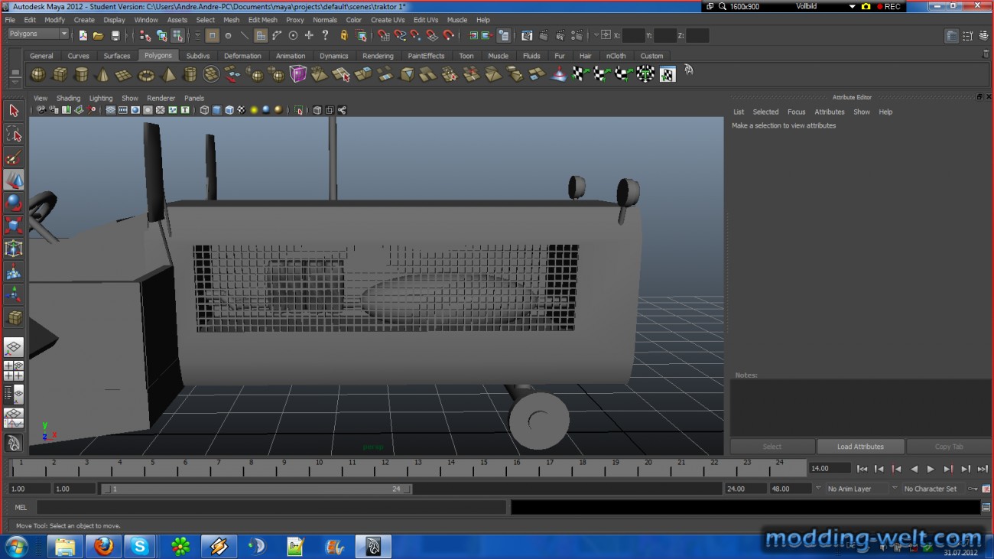Select the Scale tool in toolbox

pyautogui.click(x=14, y=226)
